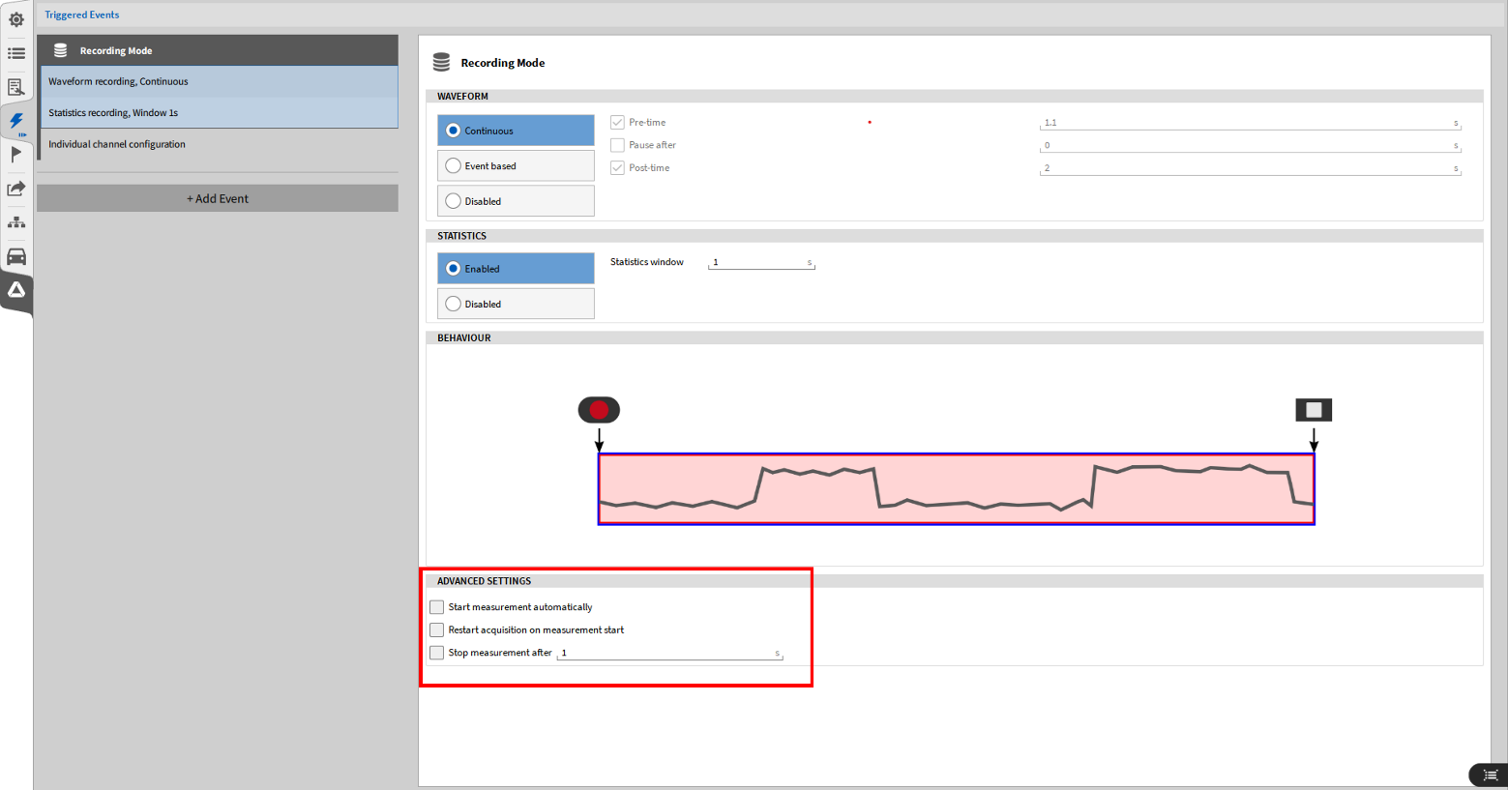This screenshot has height=790, width=1508.
Task: Toggle the Stop measurement after checkbox
Action: [x=437, y=653]
